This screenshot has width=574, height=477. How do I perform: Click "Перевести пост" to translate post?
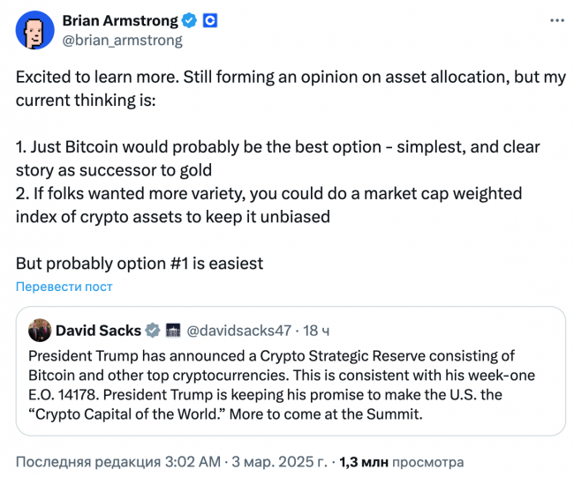[64, 287]
